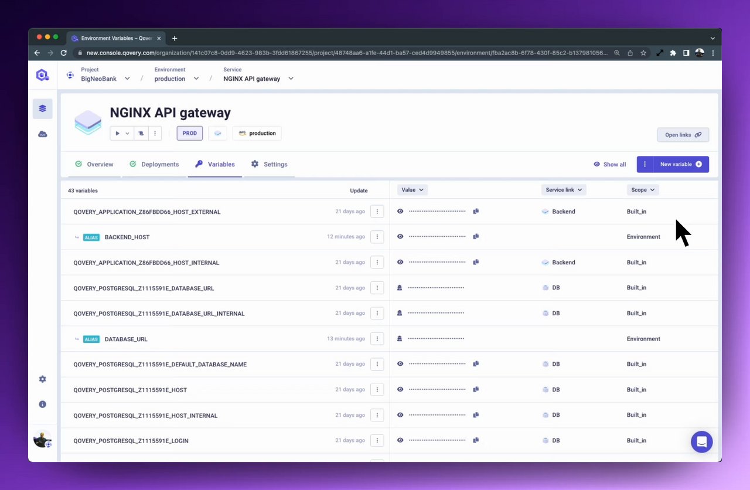Reveal POSTGRESQL LOGIN value eye icon

(x=400, y=440)
